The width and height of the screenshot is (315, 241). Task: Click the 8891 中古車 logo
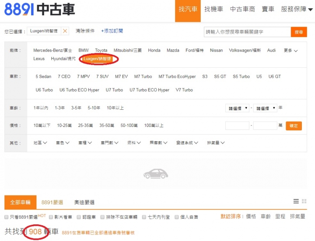39,10
